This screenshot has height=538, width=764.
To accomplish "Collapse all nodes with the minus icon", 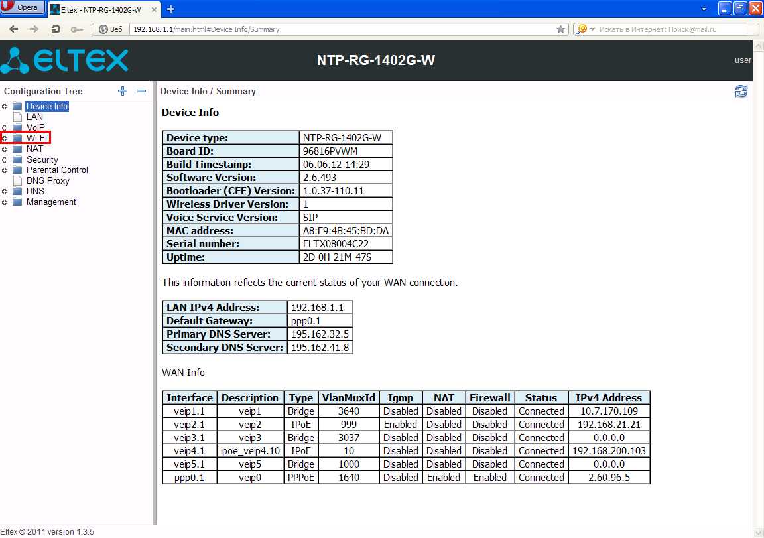I will coord(141,91).
